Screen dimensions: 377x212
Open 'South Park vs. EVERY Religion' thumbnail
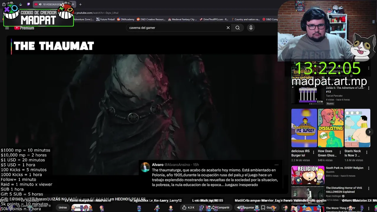click(308, 175)
